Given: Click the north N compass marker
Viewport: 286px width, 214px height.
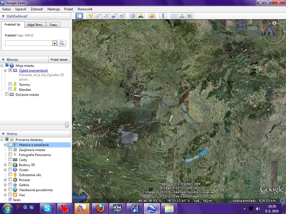Looking at the screenshot, I should (x=274, y=23).
